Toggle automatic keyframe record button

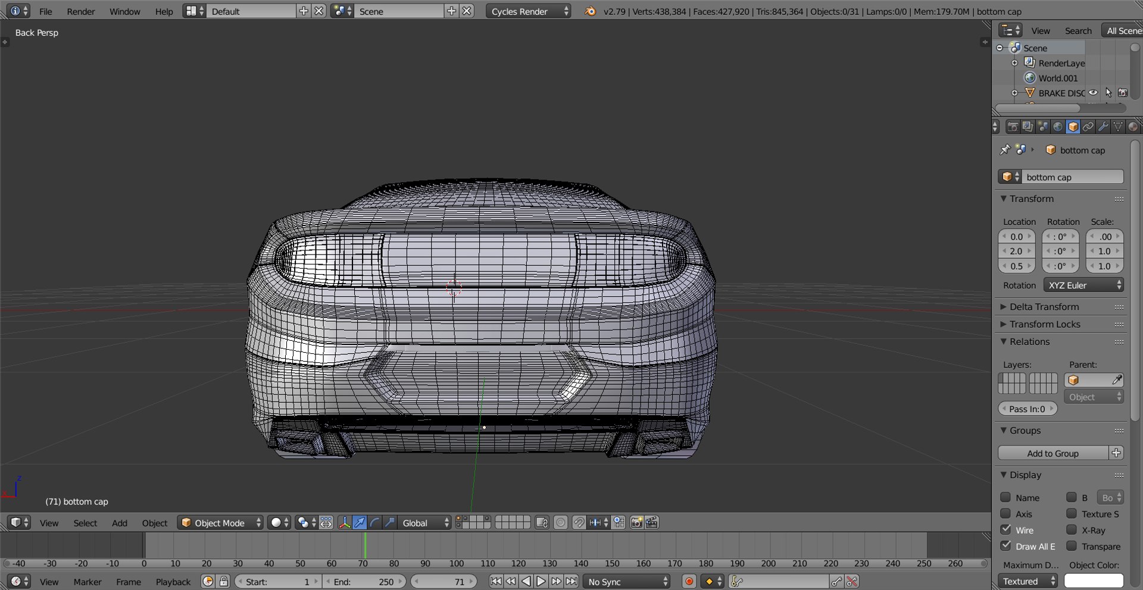[689, 582]
